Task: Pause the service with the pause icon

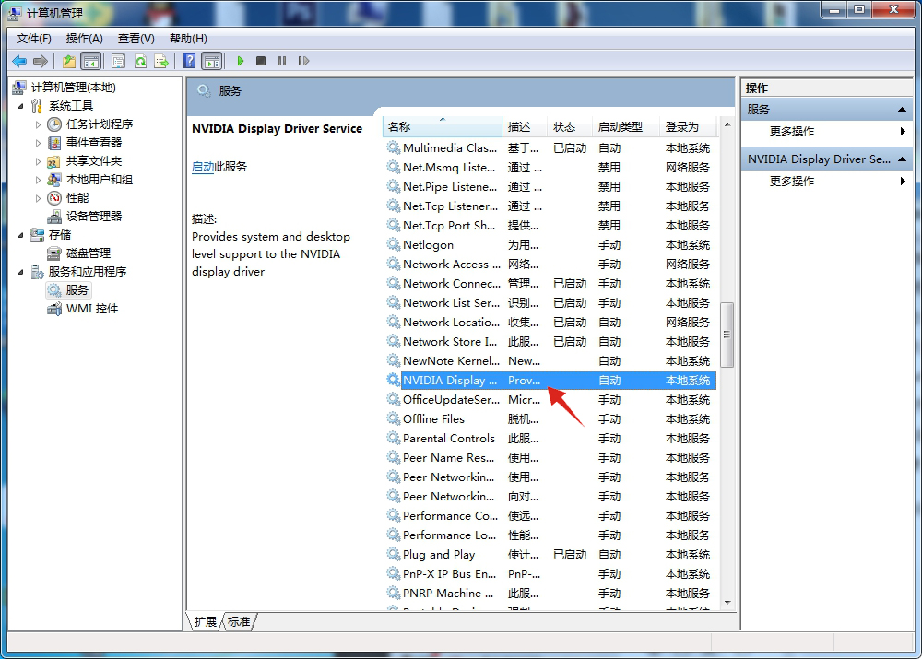Action: pyautogui.click(x=282, y=61)
